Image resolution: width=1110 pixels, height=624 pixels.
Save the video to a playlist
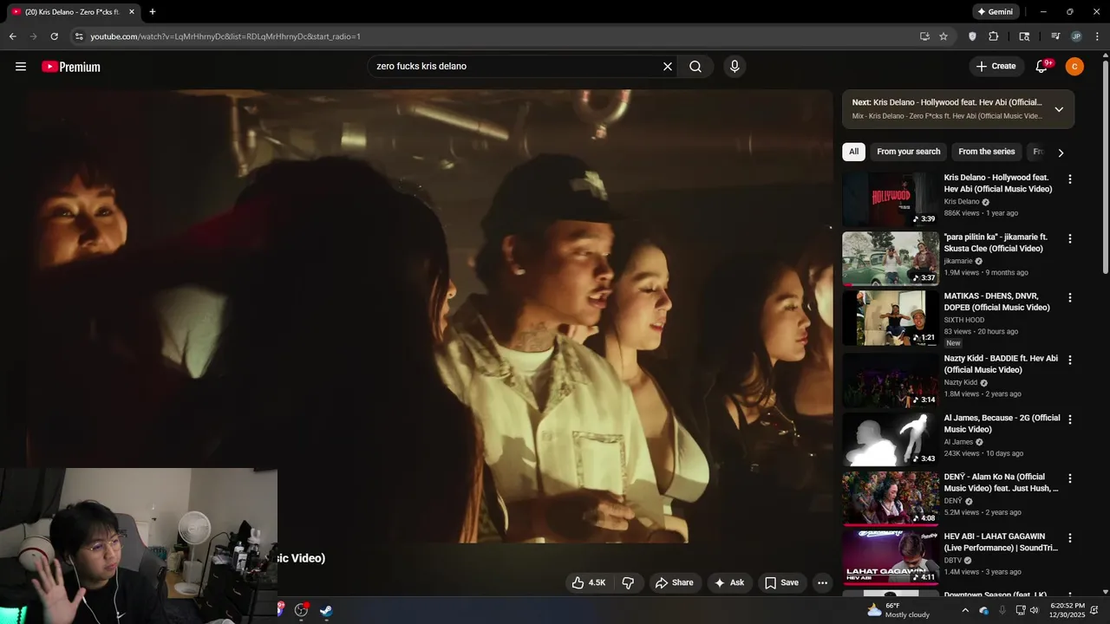tap(781, 582)
